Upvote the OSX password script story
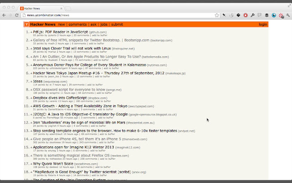Viewport: 292px width, 183px height. coord(31,89)
